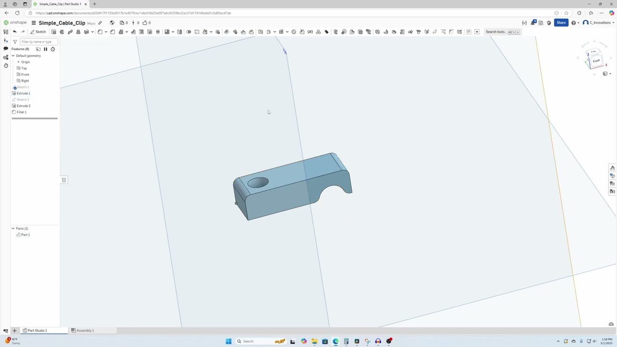The width and height of the screenshot is (617, 347).
Task: Open the versions globe icon
Action: pos(112,23)
